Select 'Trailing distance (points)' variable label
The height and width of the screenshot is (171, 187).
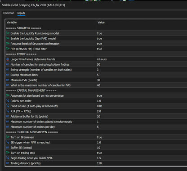[x=26, y=163]
